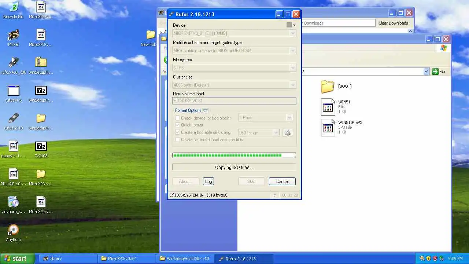469x264 pixels.
Task: Collapse the Format Options expander arrow
Action: (206, 110)
